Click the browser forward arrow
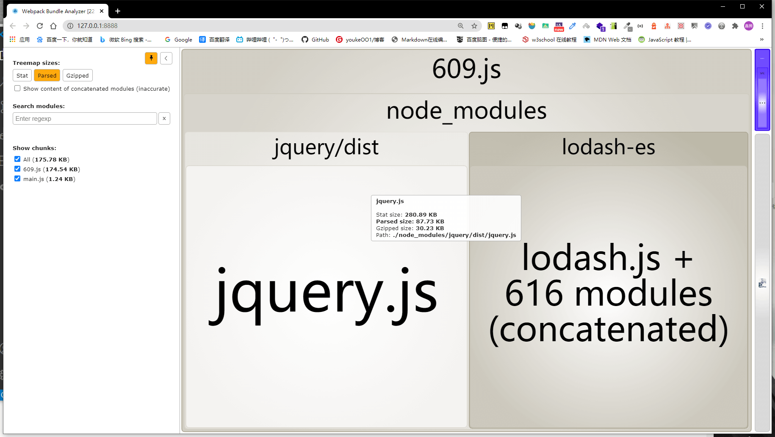The height and width of the screenshot is (437, 775). pos(26,26)
